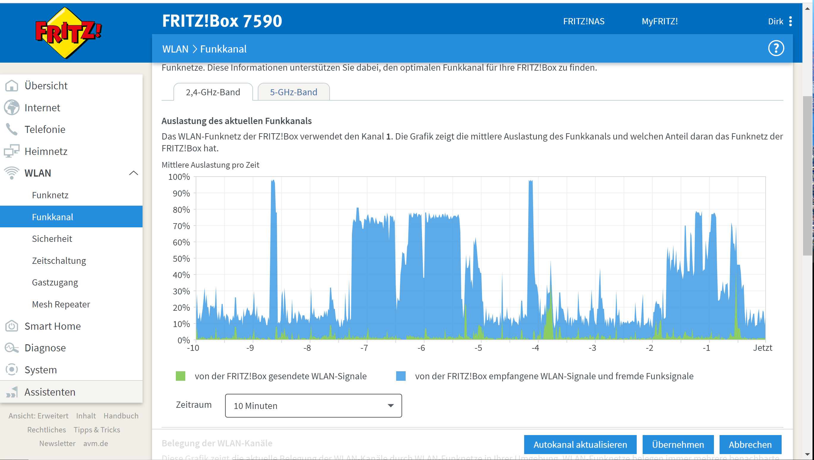Click the Internet globe icon

click(12, 107)
